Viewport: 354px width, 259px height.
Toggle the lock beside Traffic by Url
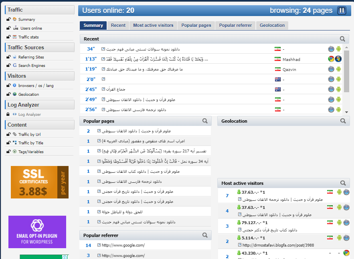point(8,134)
